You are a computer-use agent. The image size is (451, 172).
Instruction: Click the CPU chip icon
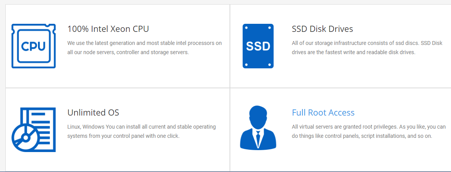34,46
